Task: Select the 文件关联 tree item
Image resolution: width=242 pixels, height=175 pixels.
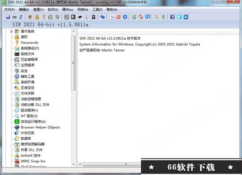Action: [x=27, y=93]
